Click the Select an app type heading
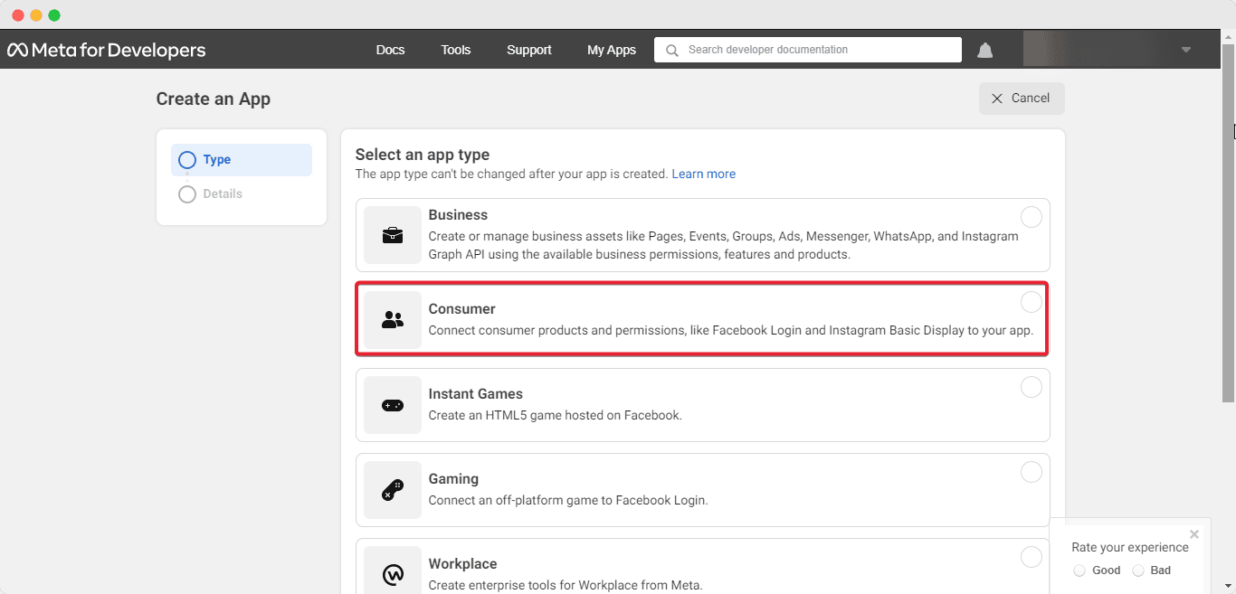The image size is (1236, 594). (x=423, y=155)
